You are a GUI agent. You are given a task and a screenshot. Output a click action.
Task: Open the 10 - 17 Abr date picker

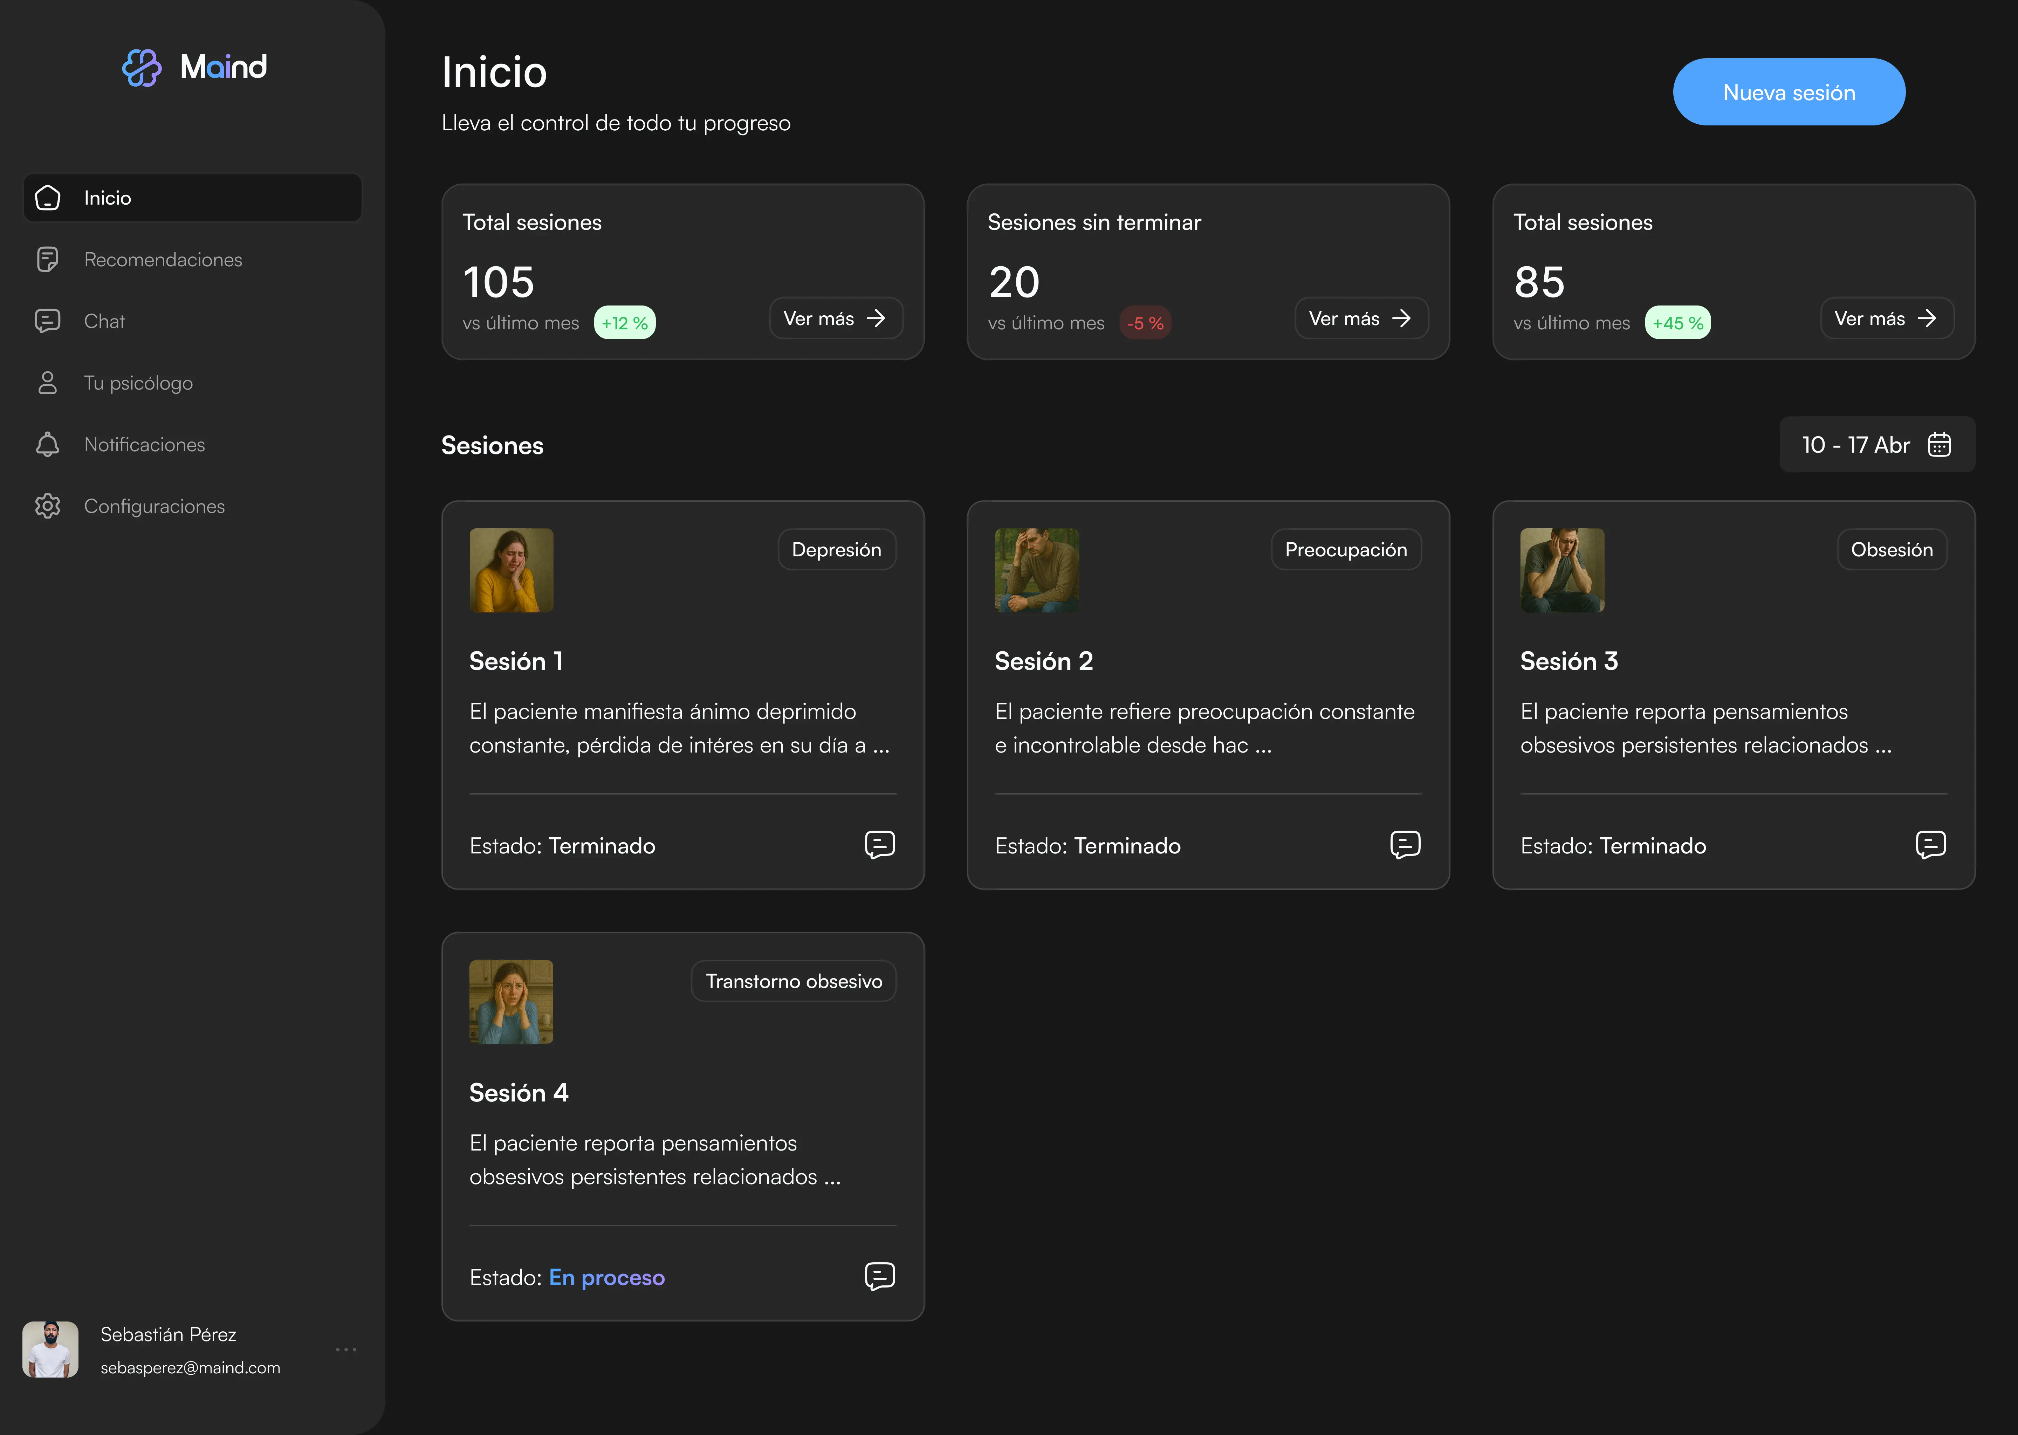[x=1878, y=445]
